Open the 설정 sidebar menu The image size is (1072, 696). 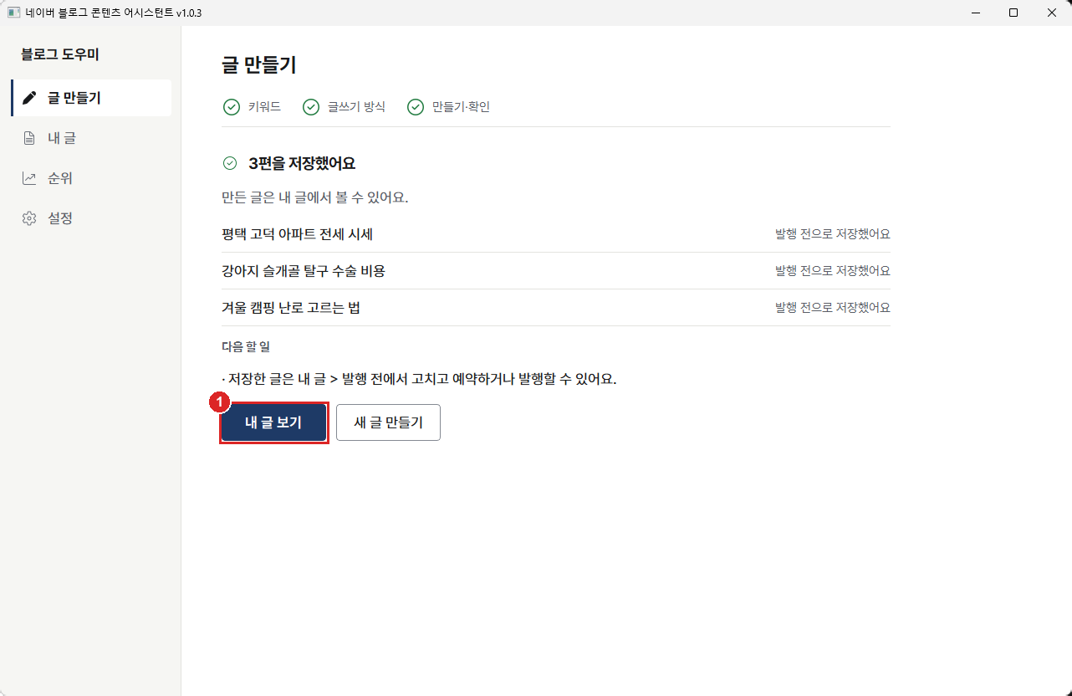(91, 218)
